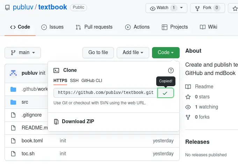Open the Projects tab

175,27
